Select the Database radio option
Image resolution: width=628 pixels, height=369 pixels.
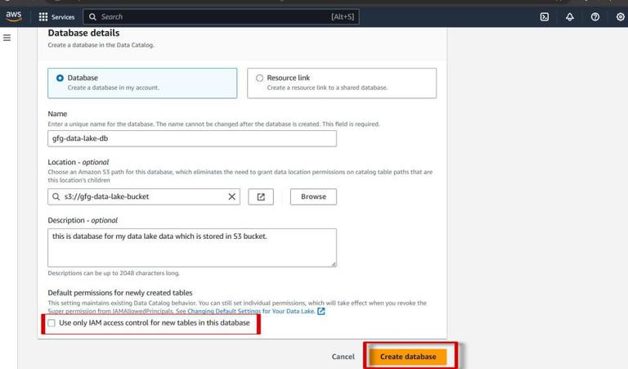(60, 78)
